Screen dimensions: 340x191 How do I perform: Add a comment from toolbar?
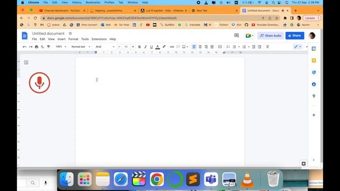coord(178,47)
